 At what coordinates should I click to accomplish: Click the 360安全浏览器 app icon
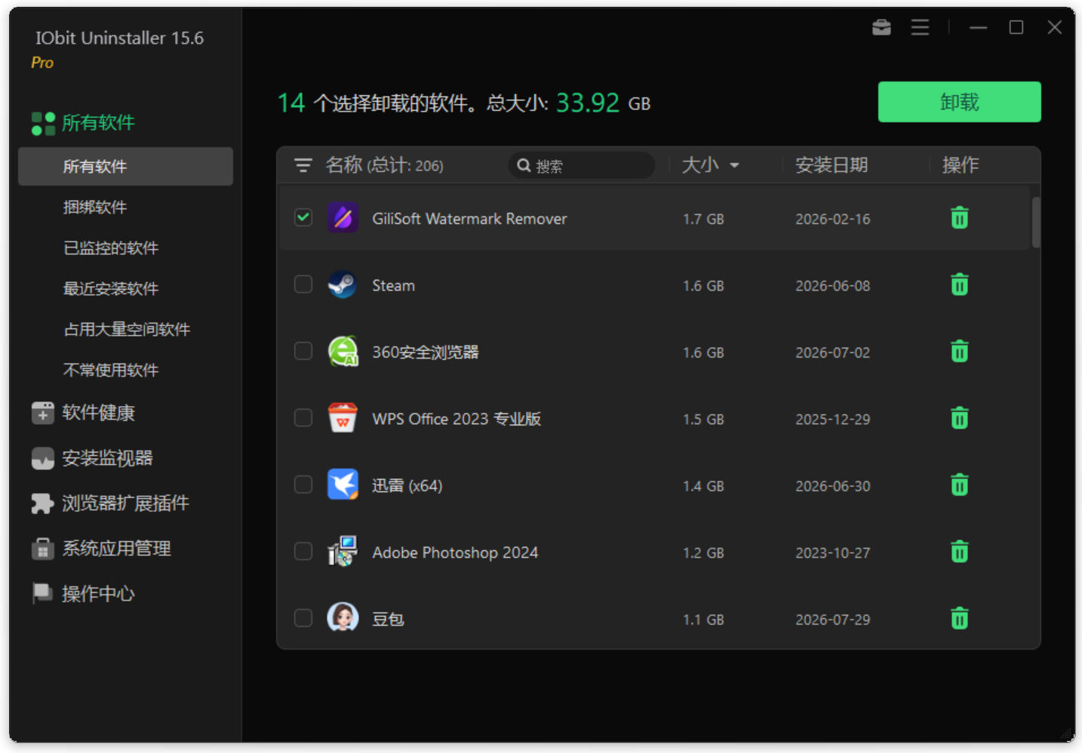pyautogui.click(x=343, y=352)
